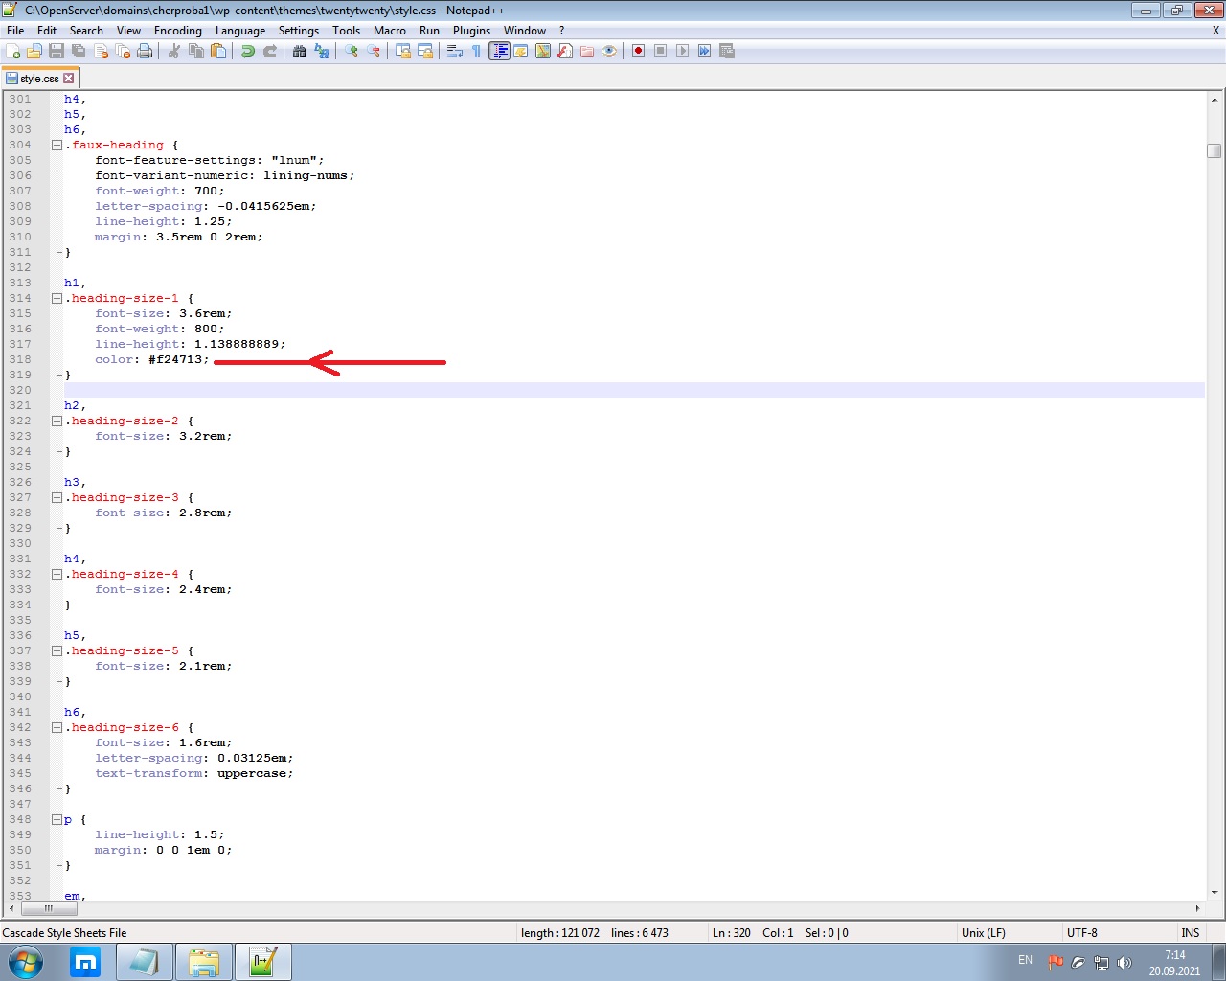This screenshot has width=1226, height=981.
Task: Collapse the .heading-size-1 fold marker
Action: (57, 299)
